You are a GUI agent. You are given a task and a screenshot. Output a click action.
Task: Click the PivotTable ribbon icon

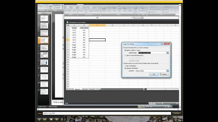pyautogui.click(x=68, y=9)
